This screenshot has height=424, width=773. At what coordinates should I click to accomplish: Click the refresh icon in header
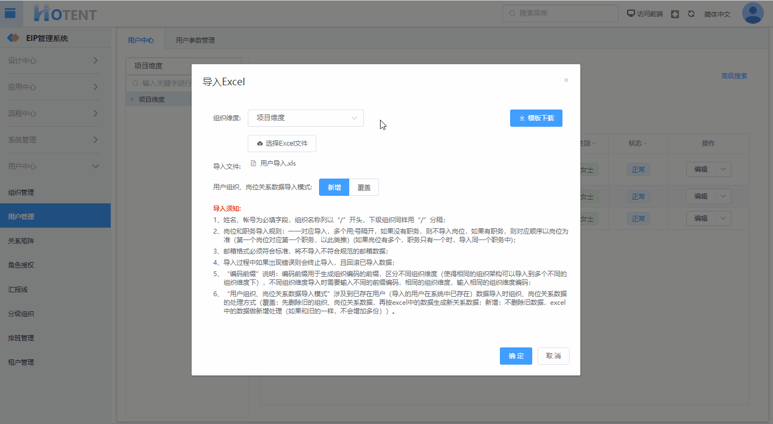tap(691, 14)
